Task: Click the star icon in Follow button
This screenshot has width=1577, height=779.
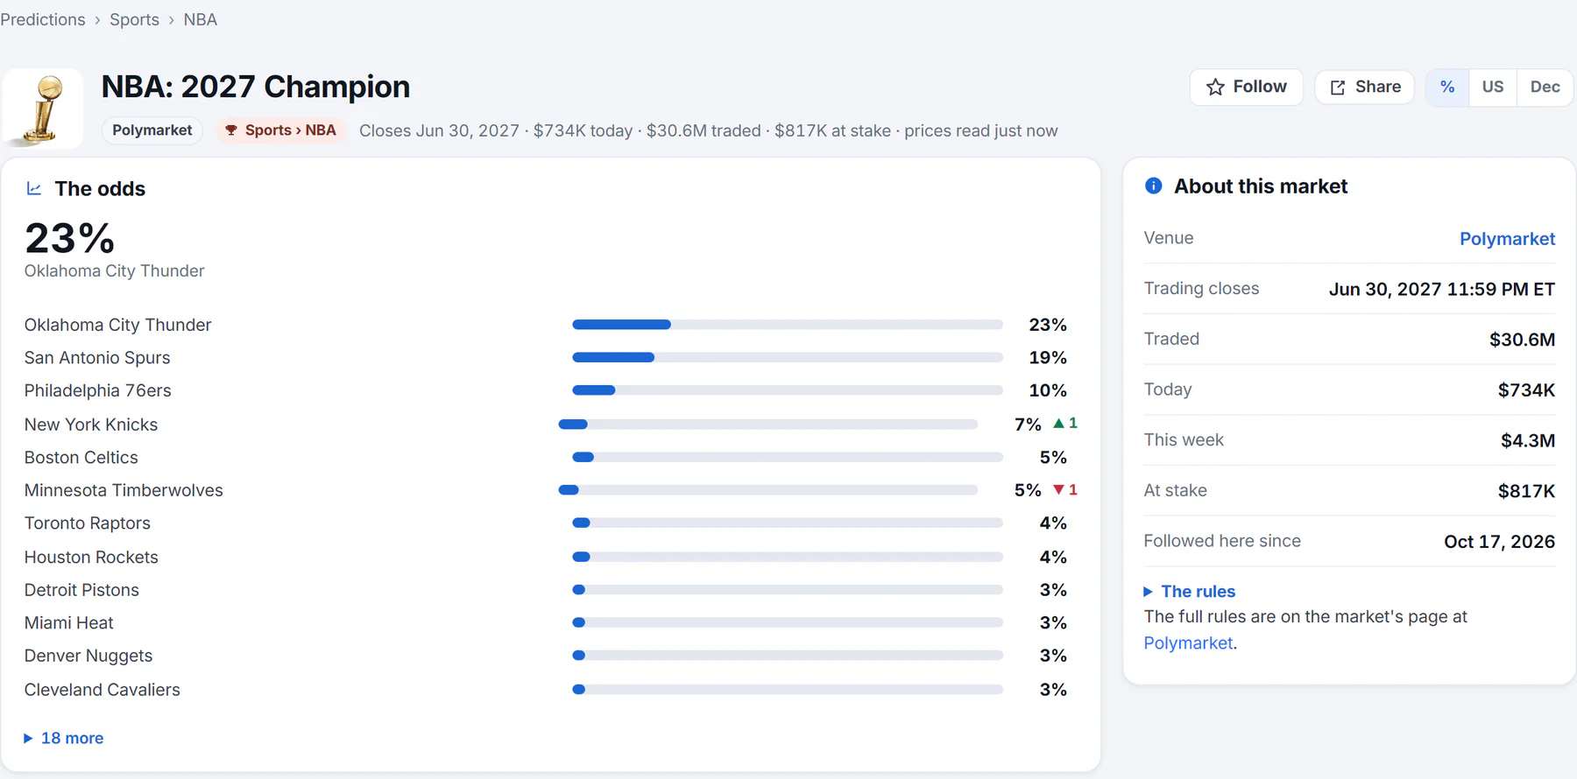Action: 1215,87
